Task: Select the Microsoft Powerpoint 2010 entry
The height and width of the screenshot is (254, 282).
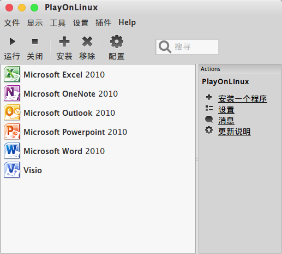Action: (x=75, y=132)
